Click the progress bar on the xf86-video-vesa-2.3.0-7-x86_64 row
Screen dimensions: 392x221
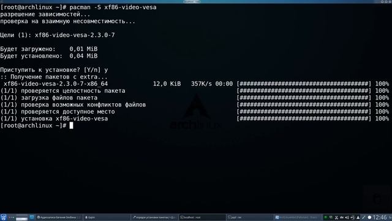pos(304,83)
